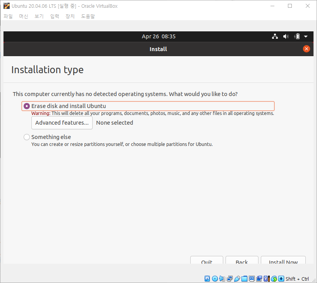This screenshot has height=283, width=317.
Task: Open the 파일 menu
Action: [x=8, y=16]
